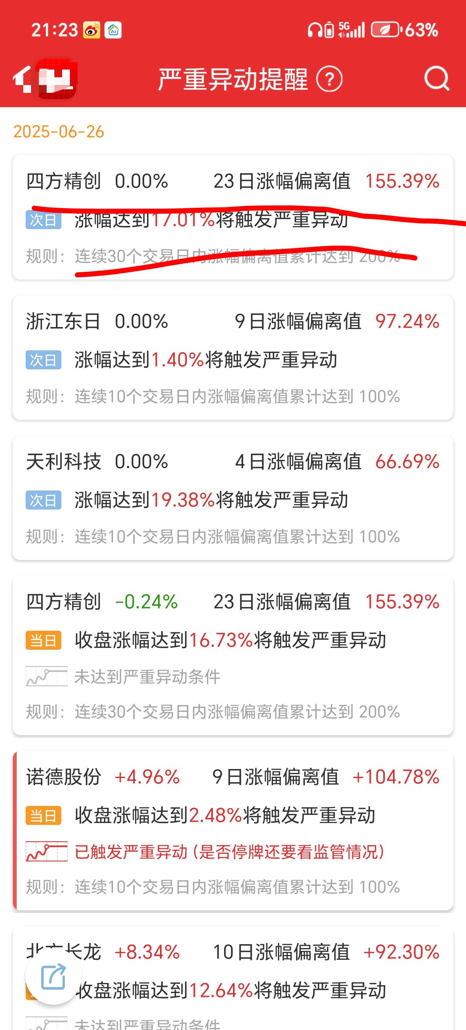Screen dimensions: 466x1030
Task: Tap the 当日 tag on 四方精创 card
Action: point(43,640)
